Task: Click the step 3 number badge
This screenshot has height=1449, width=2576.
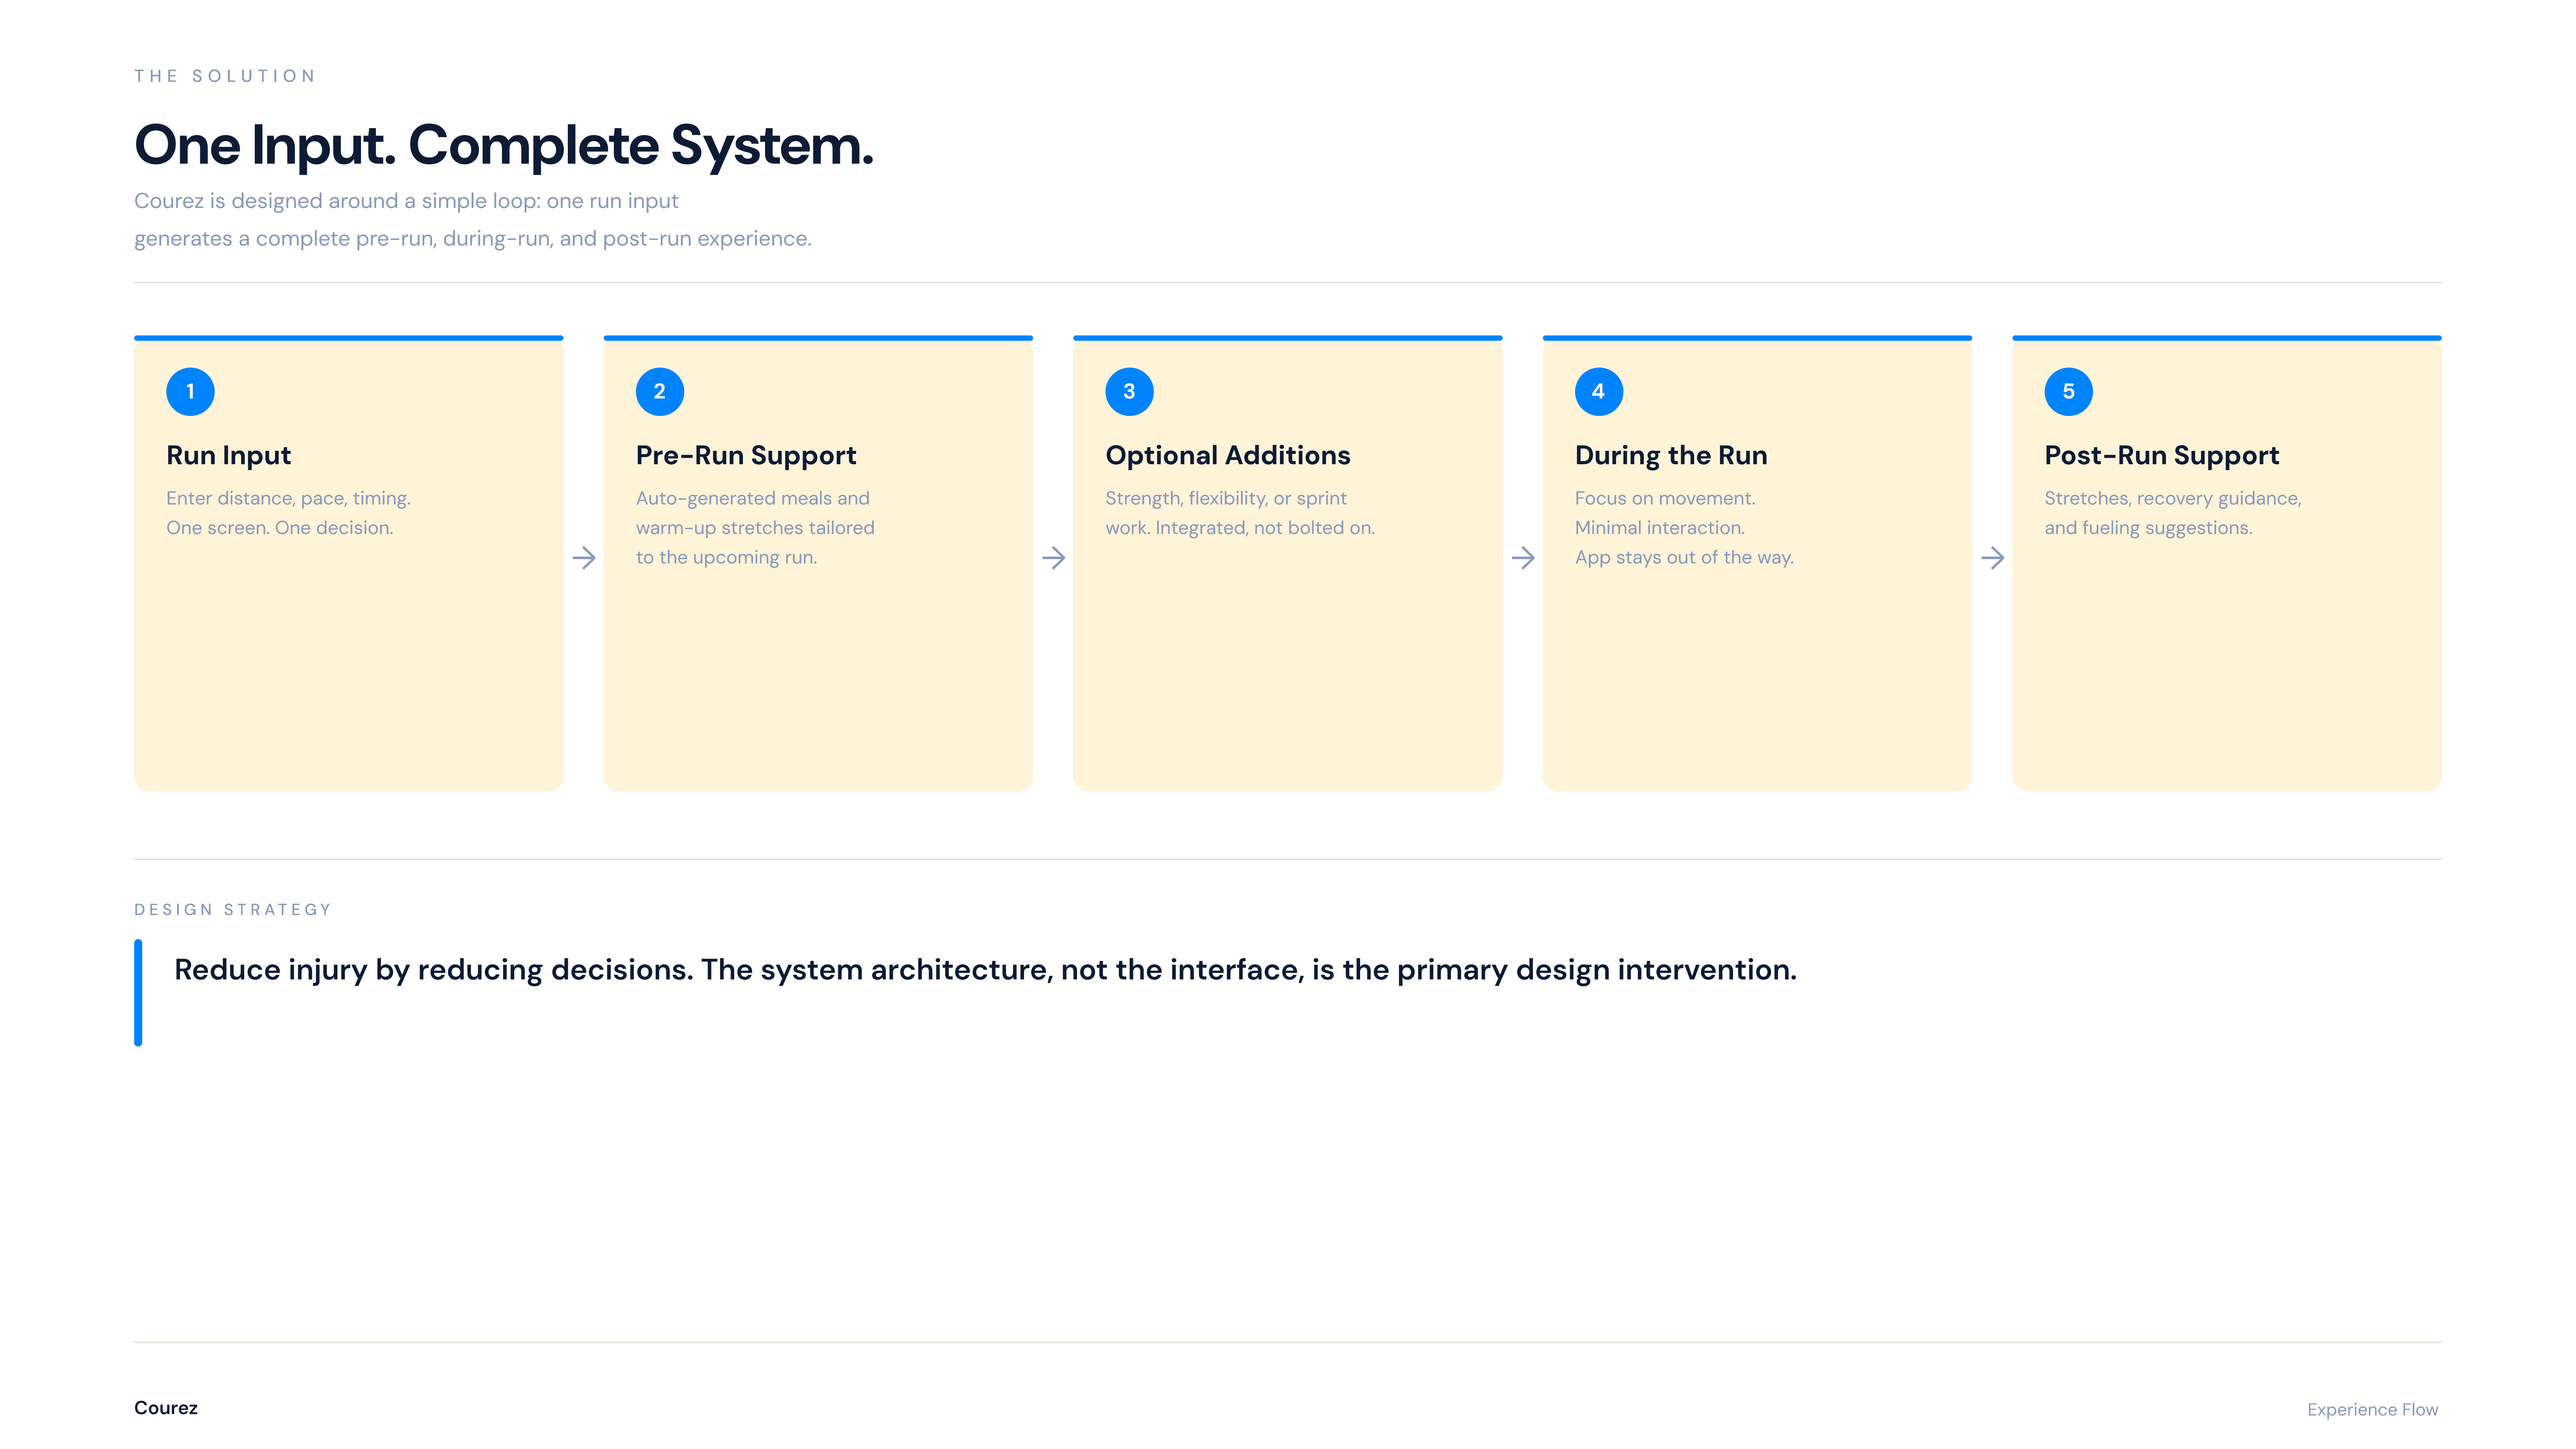Action: coord(1129,391)
